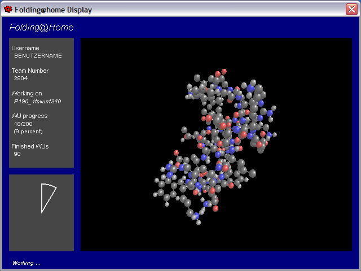Click the Working ... status text
The width and height of the screenshot is (361, 271).
click(x=27, y=263)
